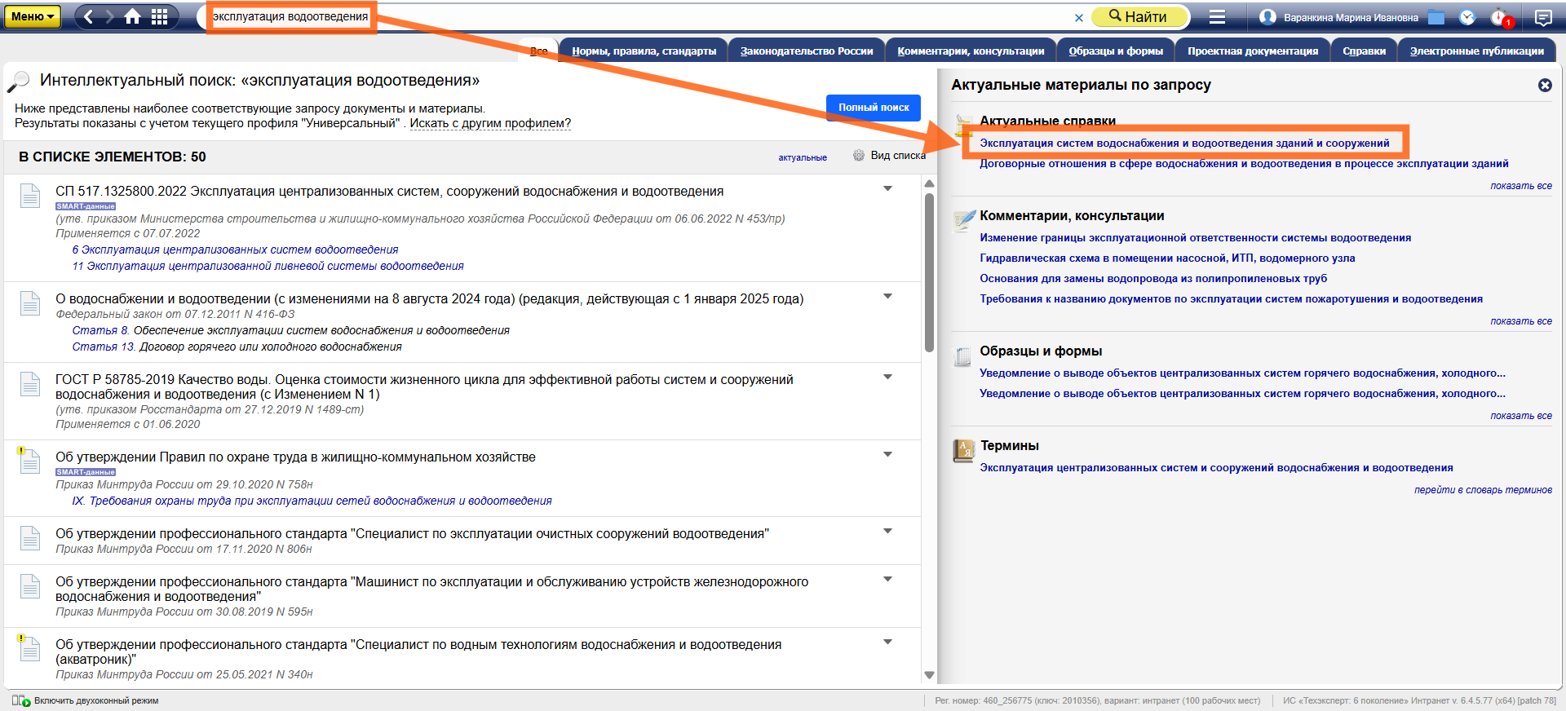Open Вид списка view settings

pos(890,155)
